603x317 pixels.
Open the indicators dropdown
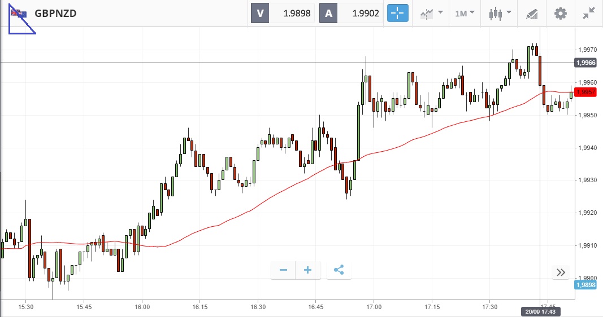click(x=431, y=13)
